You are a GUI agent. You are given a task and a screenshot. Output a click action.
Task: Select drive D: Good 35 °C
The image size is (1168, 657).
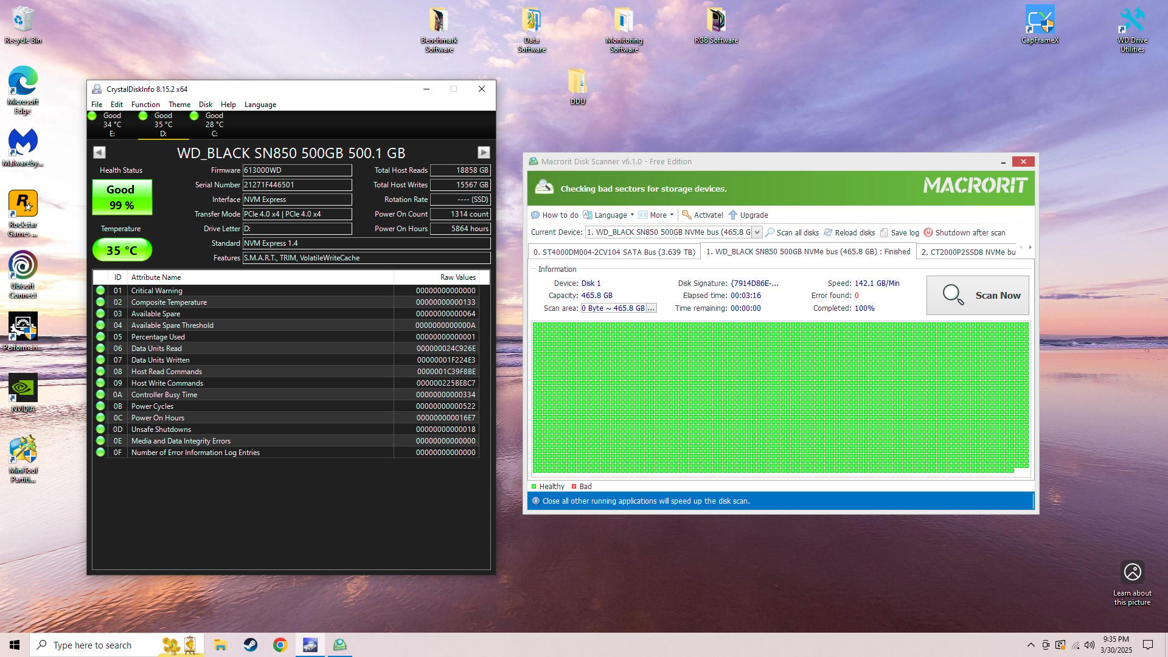(x=163, y=124)
